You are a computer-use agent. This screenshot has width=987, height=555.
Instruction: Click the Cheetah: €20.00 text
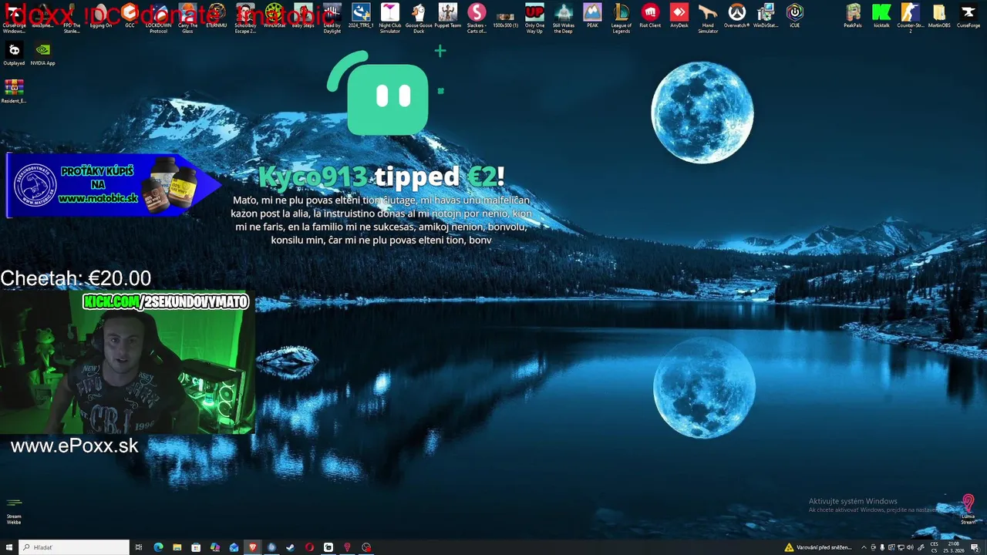coord(76,278)
